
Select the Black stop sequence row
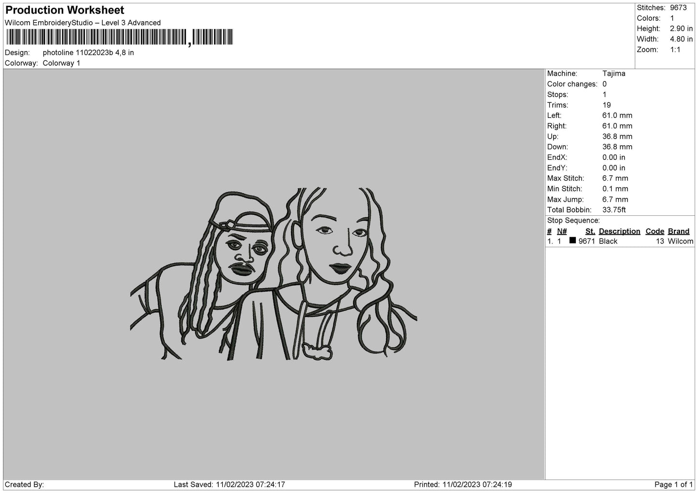[620, 241]
